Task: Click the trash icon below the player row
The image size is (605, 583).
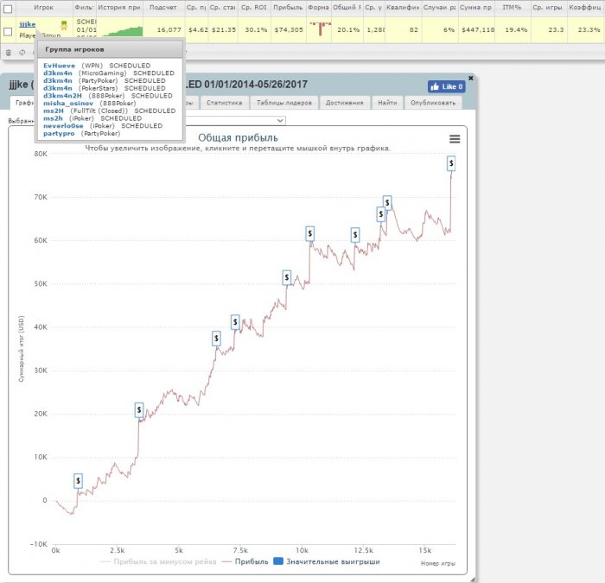Action: tap(9, 53)
